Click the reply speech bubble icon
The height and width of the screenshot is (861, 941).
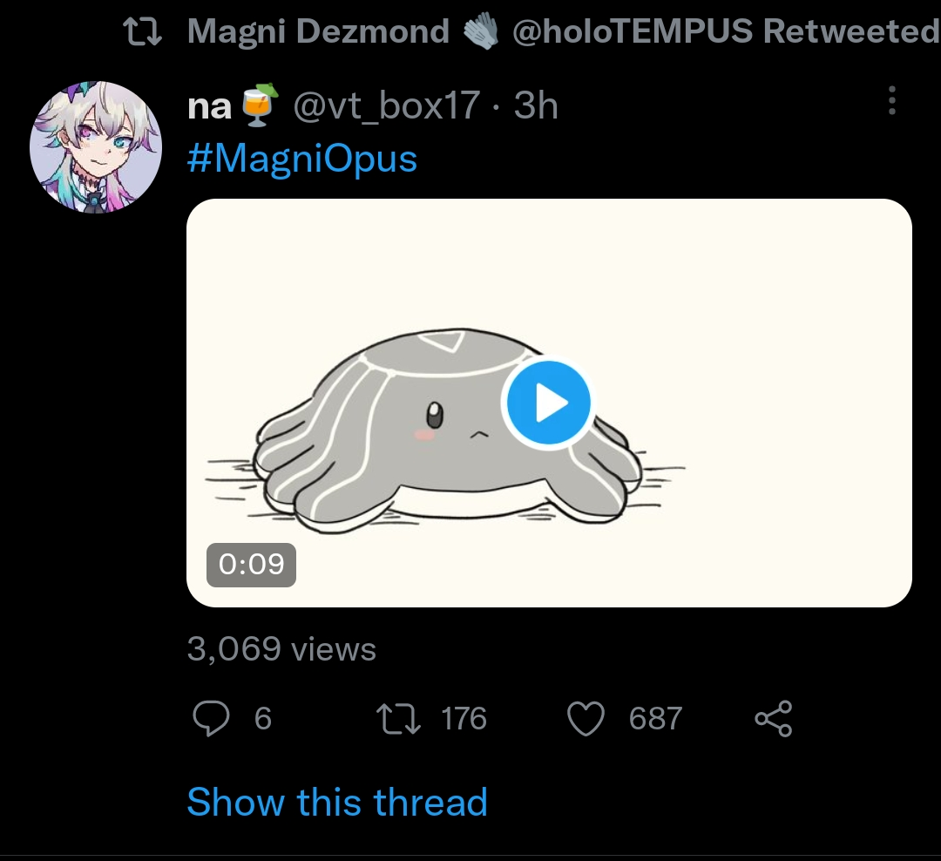[210, 719]
